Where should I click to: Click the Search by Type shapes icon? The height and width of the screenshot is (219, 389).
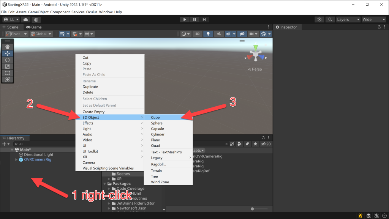pyautogui.click(x=239, y=144)
